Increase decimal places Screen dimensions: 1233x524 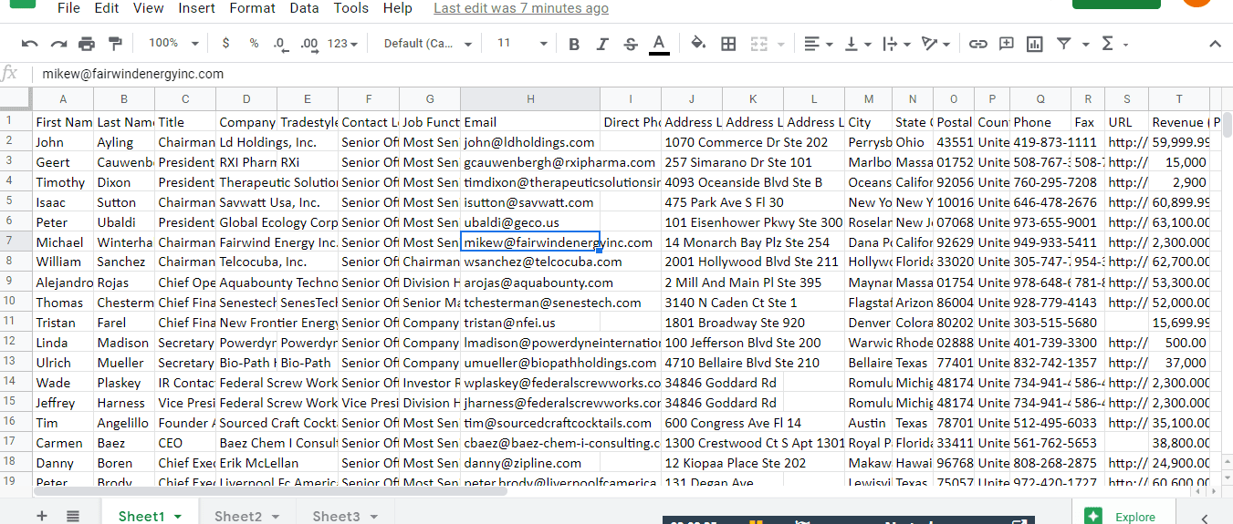pos(309,44)
